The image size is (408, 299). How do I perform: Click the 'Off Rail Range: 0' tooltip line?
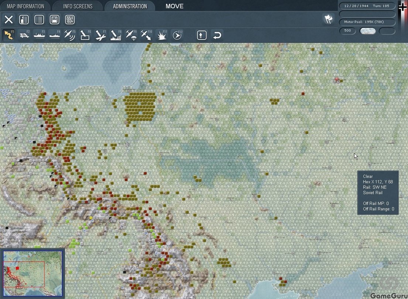click(378, 209)
